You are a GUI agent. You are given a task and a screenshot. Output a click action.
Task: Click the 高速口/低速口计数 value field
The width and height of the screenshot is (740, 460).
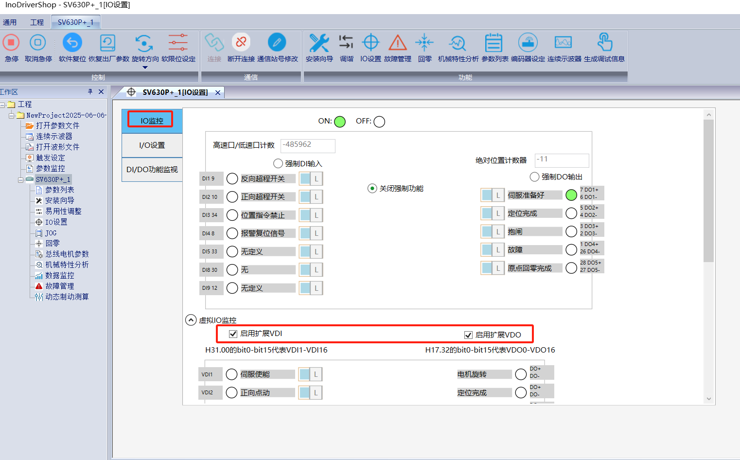click(x=308, y=145)
